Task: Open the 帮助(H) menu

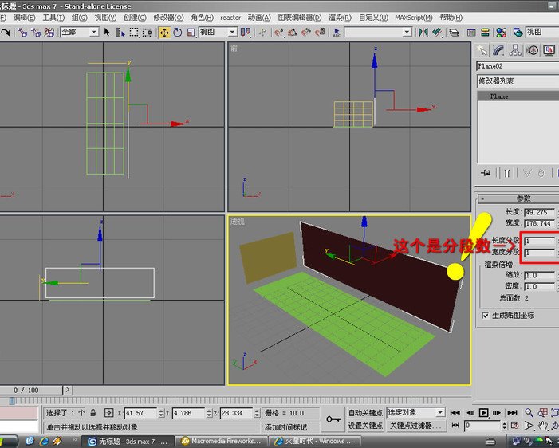Action: [451, 18]
